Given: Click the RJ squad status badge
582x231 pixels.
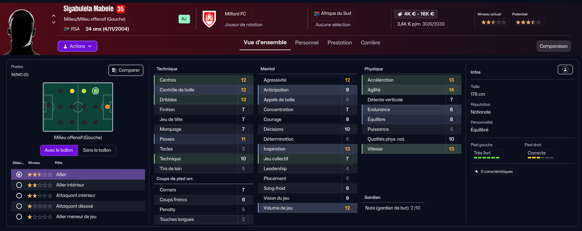Looking at the screenshot, I should [x=184, y=19].
